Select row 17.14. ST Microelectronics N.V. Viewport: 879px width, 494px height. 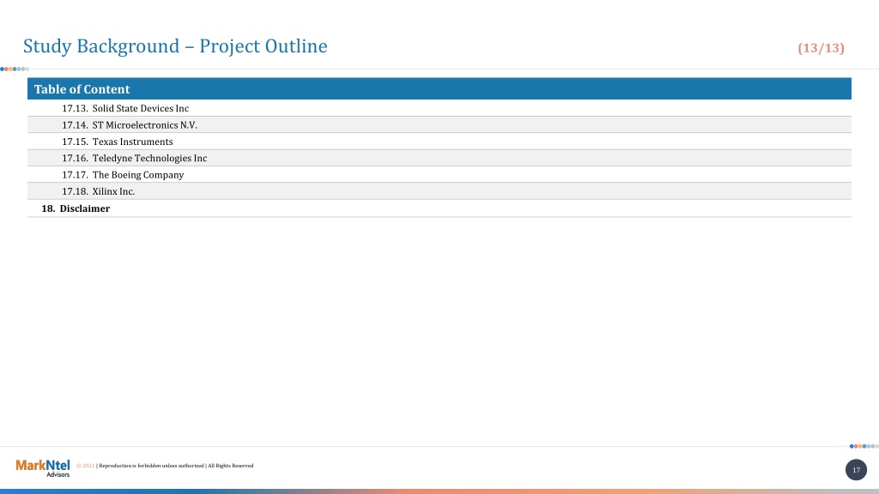tap(439, 125)
